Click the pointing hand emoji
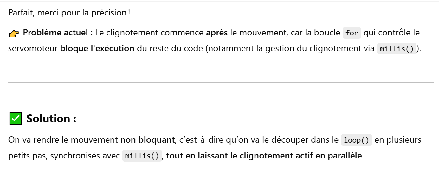Image resolution: width=439 pixels, height=173 pixels. 14,33
